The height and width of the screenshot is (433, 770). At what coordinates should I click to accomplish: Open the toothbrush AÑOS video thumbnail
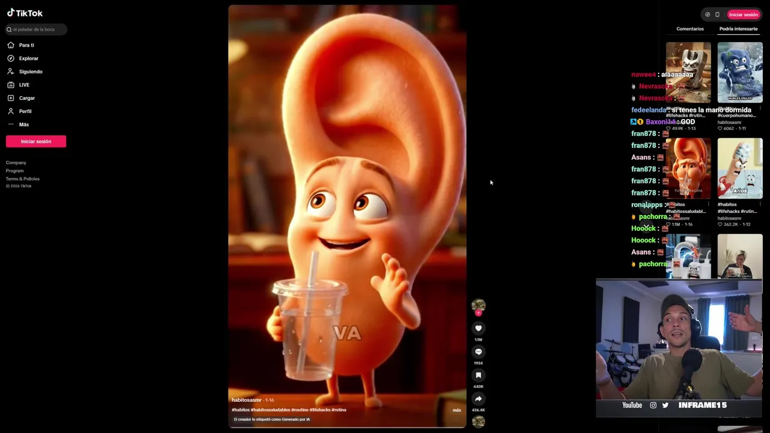tap(740, 168)
